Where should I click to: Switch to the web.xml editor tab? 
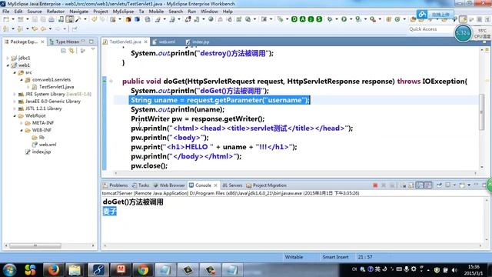[164, 42]
